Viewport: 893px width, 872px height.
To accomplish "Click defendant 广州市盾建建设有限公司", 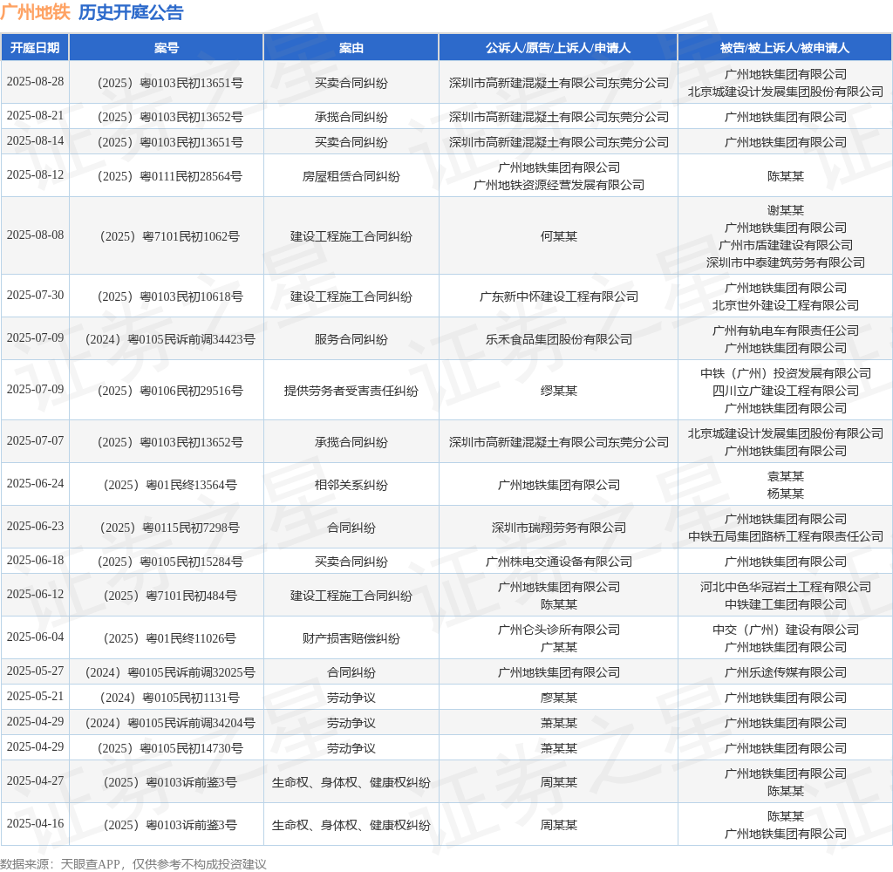I will coord(785,246).
